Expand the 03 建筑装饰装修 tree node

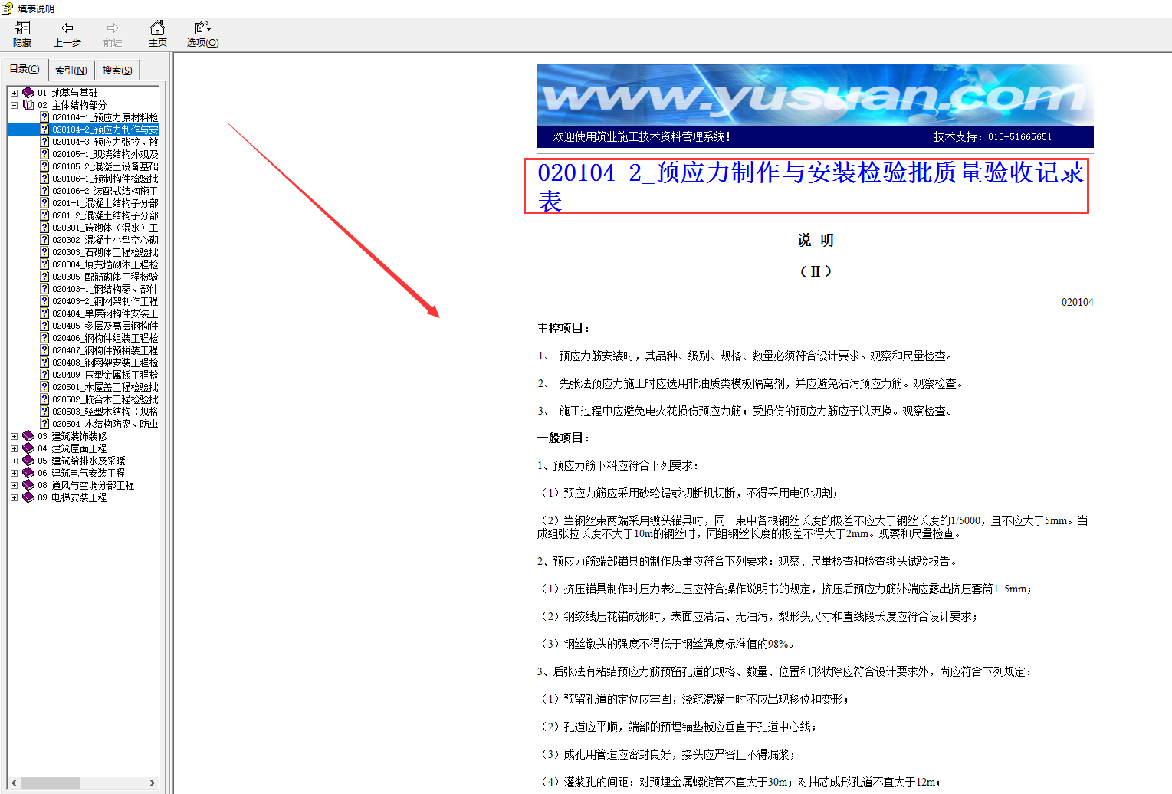(x=14, y=436)
